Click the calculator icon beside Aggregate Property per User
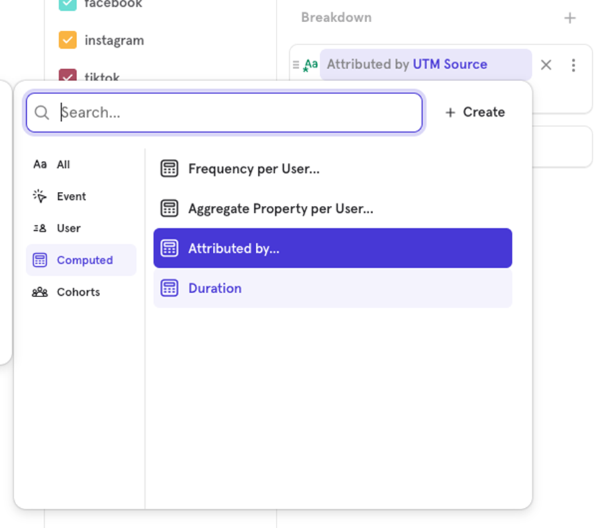Viewport: 594px width, 528px height. 168,208
